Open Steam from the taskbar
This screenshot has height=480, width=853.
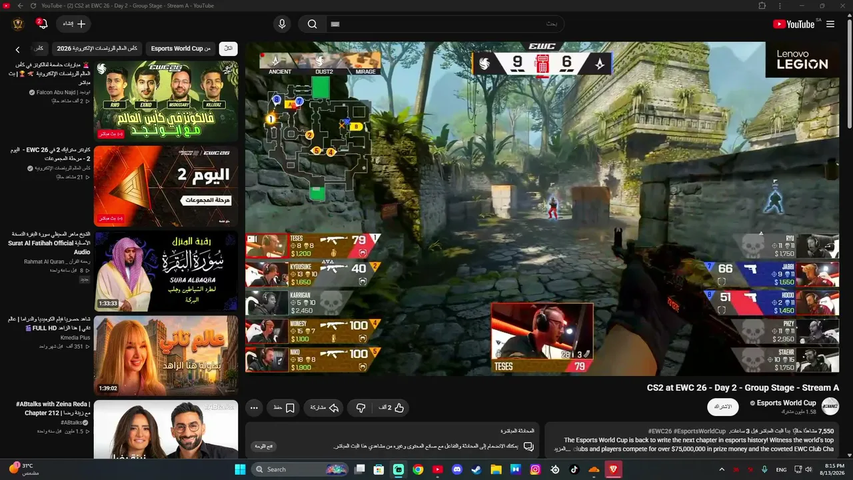[476, 469]
